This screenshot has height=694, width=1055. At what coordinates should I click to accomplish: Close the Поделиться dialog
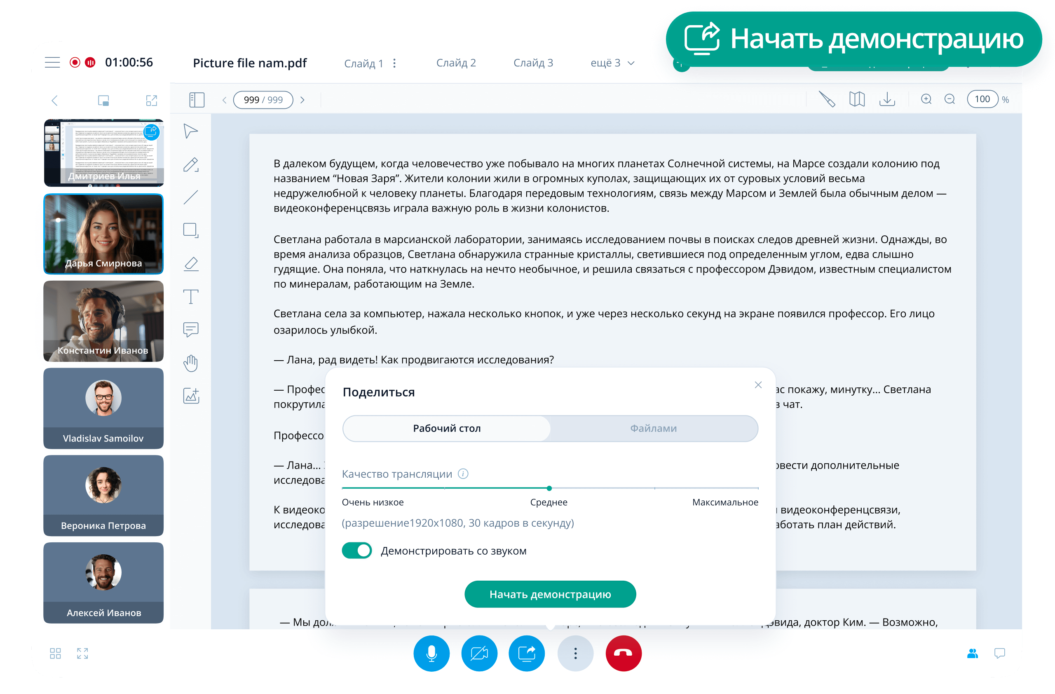pos(758,385)
